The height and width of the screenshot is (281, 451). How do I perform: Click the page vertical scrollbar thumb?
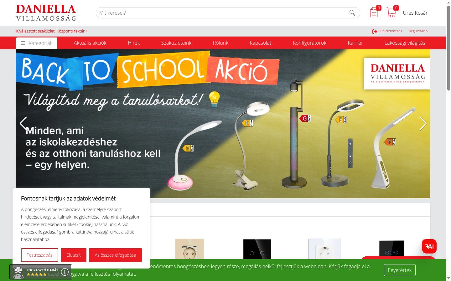448,48
